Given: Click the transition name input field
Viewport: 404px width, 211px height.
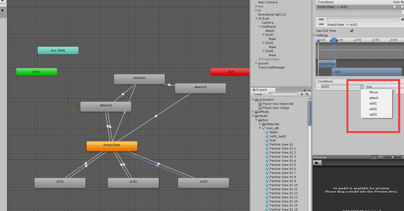Looking at the screenshot, I should (x=363, y=20).
